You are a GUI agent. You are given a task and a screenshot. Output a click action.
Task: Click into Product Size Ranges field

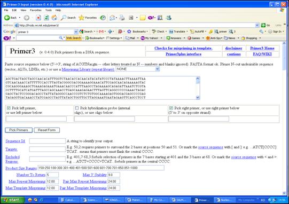tap(101, 168)
